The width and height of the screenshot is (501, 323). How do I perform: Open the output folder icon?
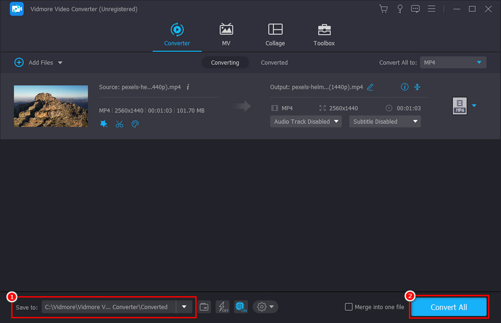(x=205, y=307)
